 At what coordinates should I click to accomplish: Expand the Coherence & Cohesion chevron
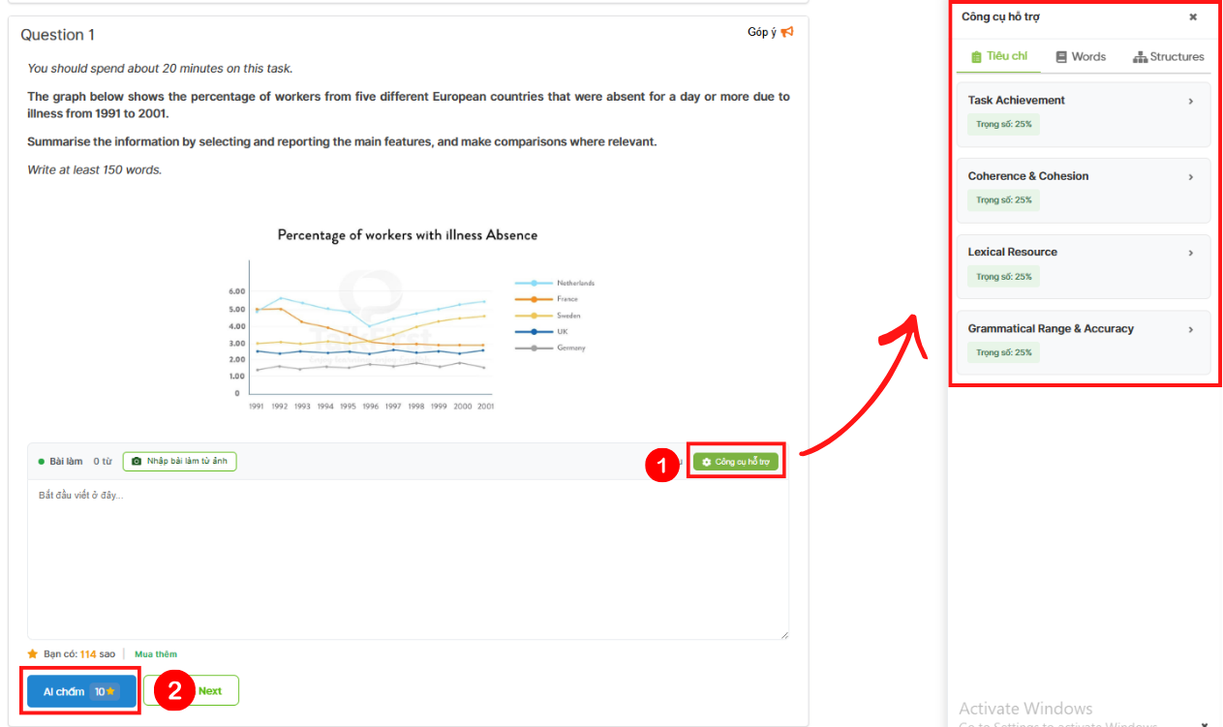pyautogui.click(x=1190, y=177)
